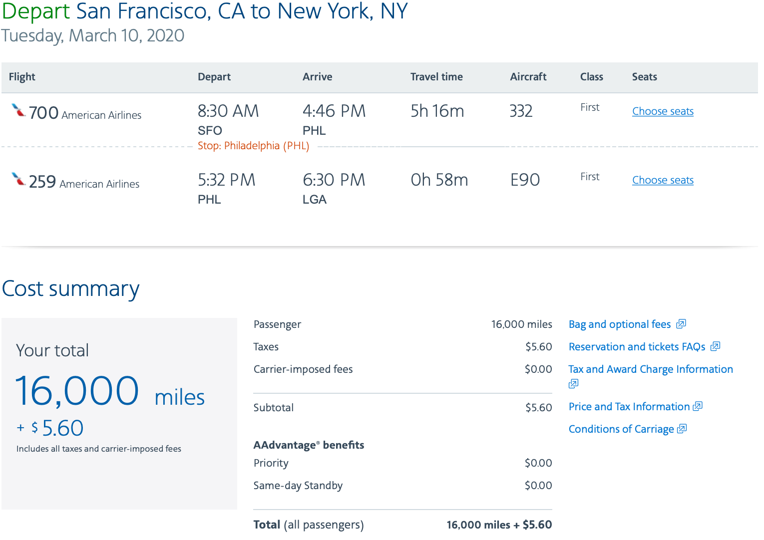Click the Subtotal $5.60 amount
The height and width of the screenshot is (540, 764).
coord(539,408)
